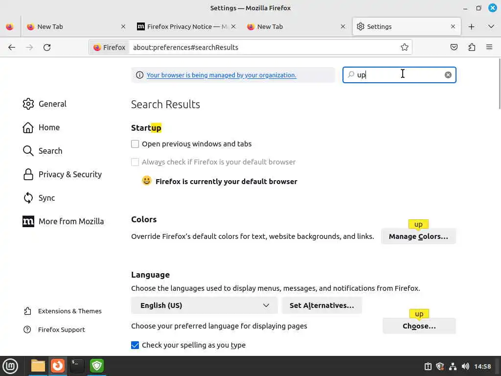501x376 pixels.
Task: Click the Language section heading
Action: coord(151,275)
